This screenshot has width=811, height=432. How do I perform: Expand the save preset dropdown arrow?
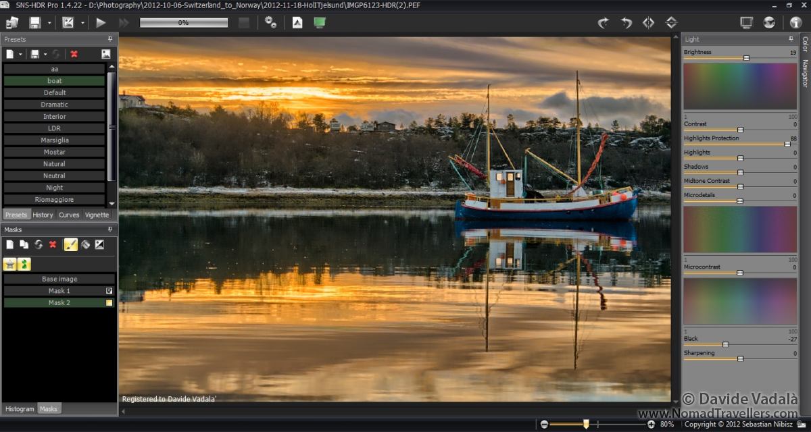[45, 54]
